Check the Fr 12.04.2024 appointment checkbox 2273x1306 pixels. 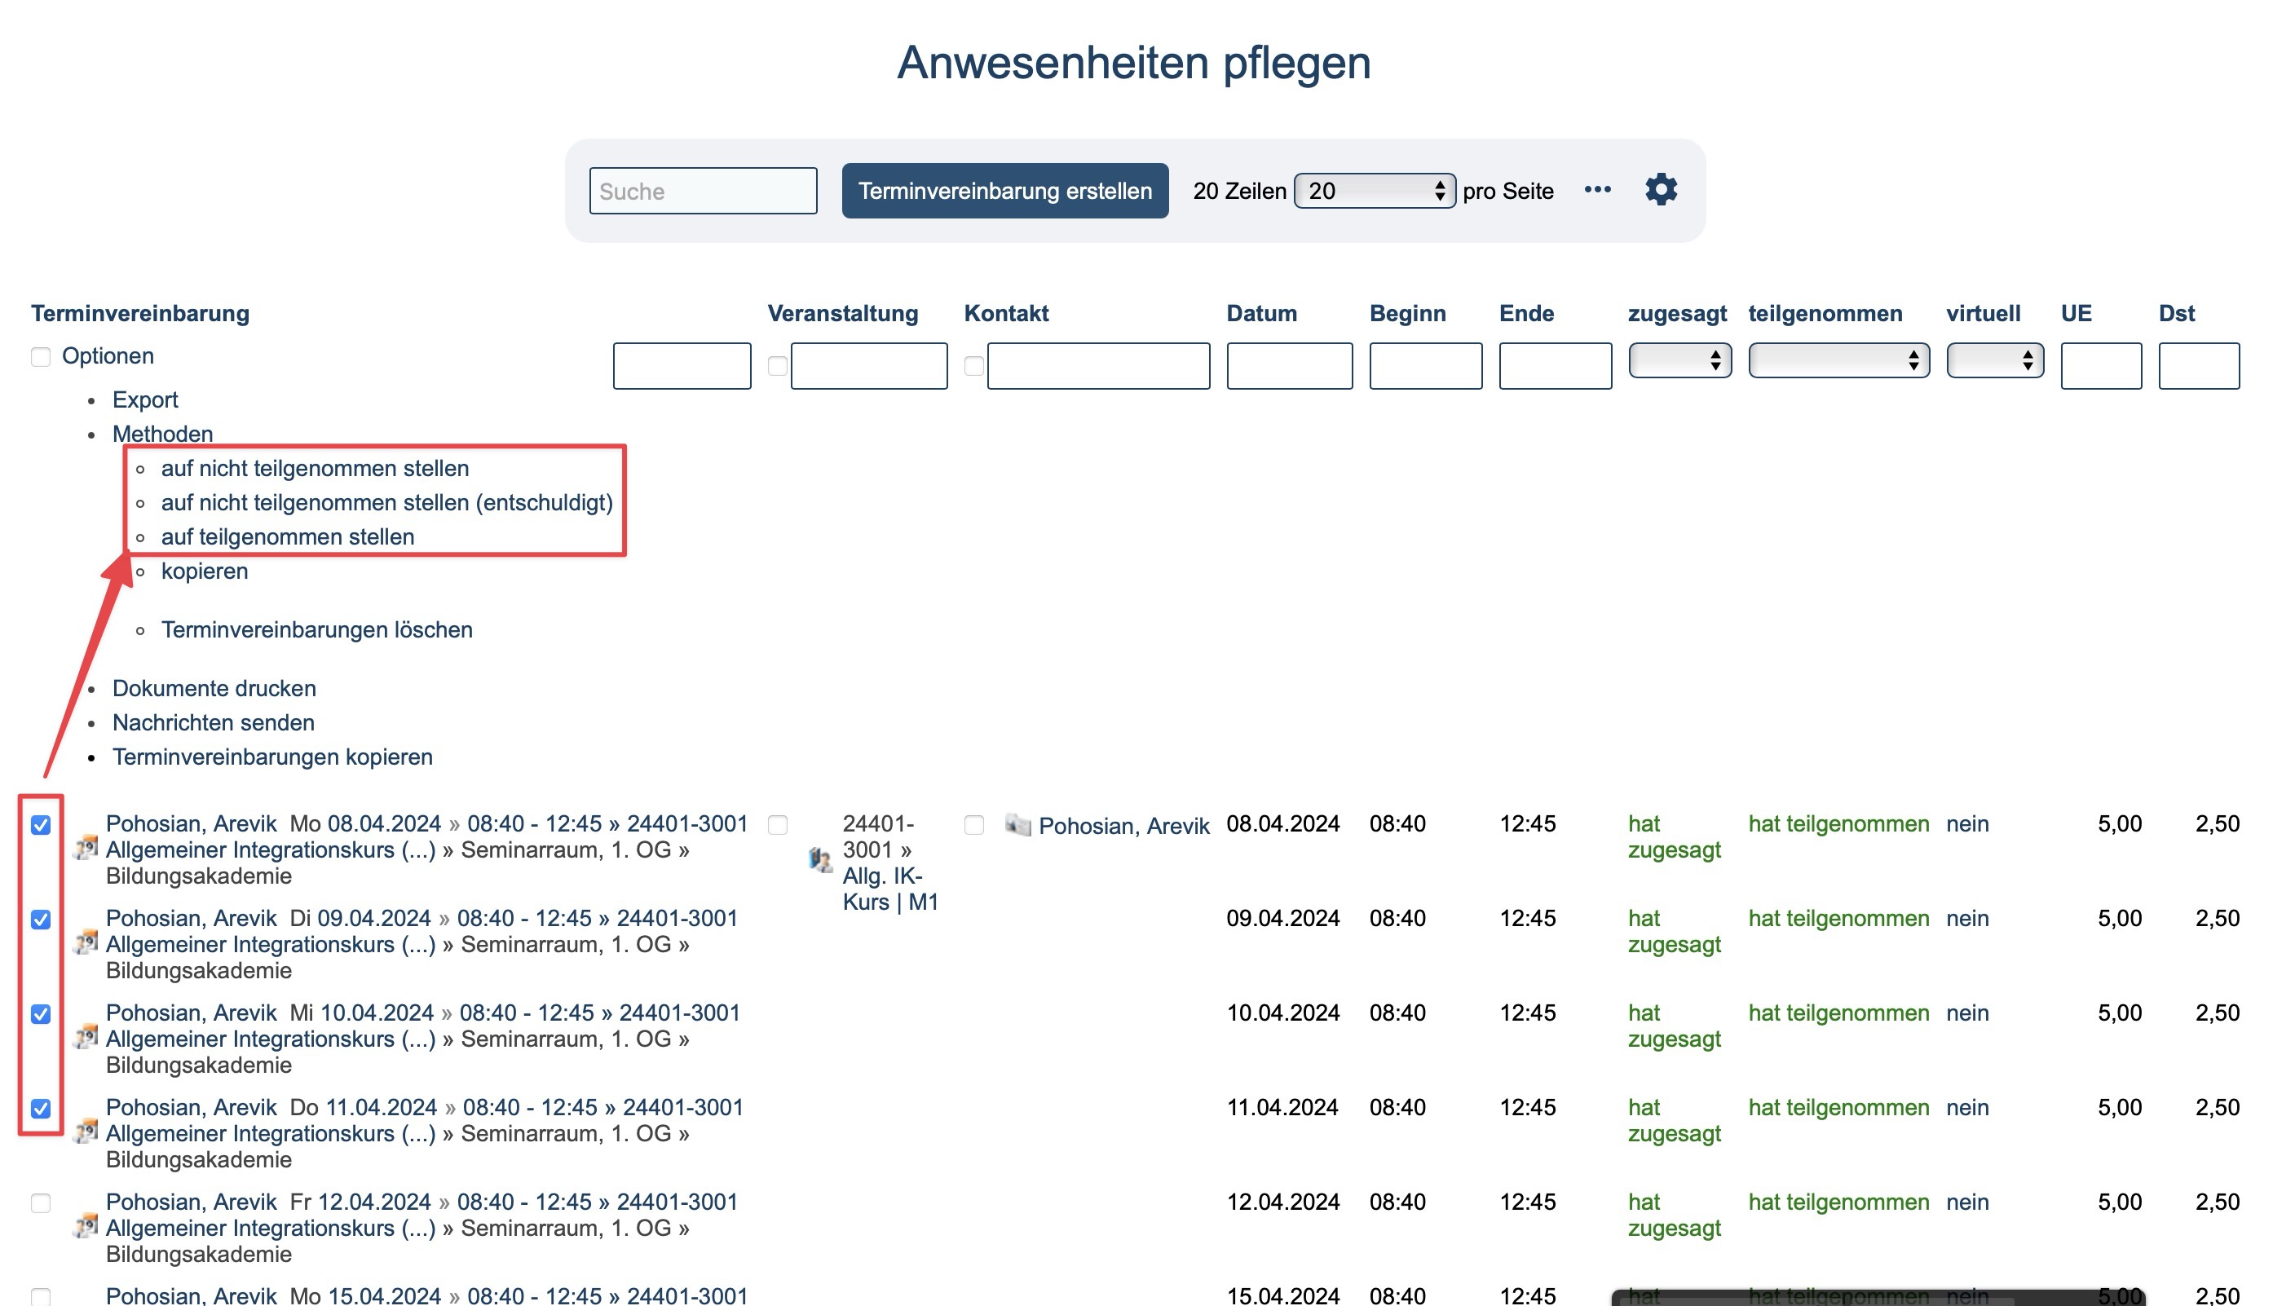41,1202
